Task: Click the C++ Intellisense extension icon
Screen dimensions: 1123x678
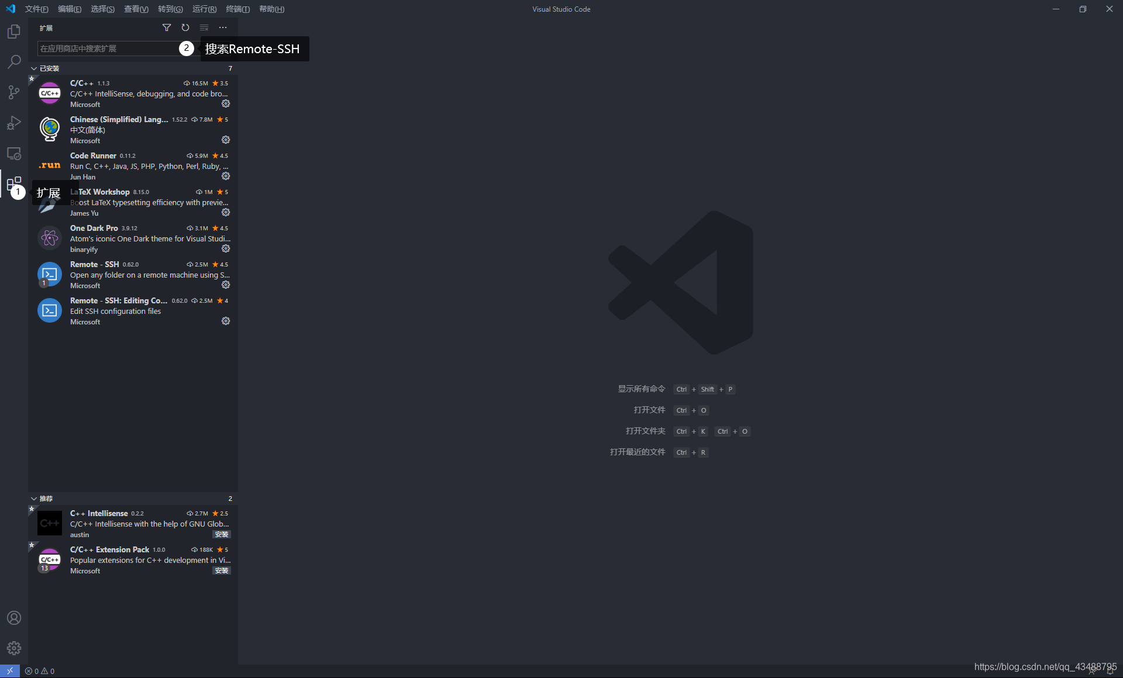Action: point(50,523)
